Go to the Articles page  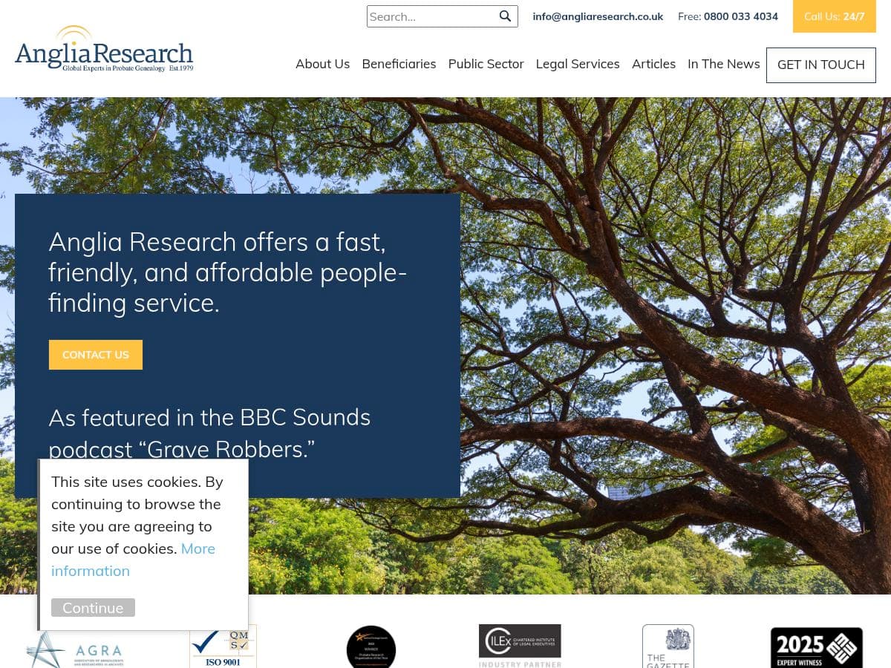653,64
